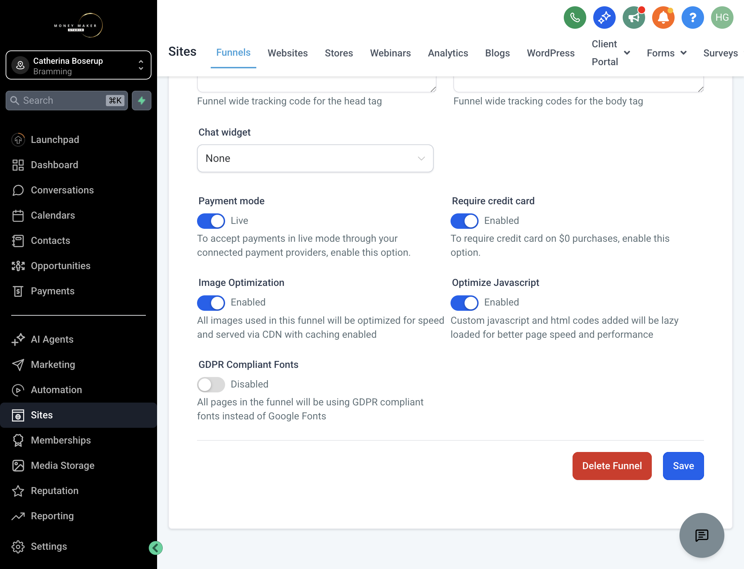This screenshot has width=744, height=569.
Task: Click the body tag tracking code textarea
Action: [x=579, y=84]
